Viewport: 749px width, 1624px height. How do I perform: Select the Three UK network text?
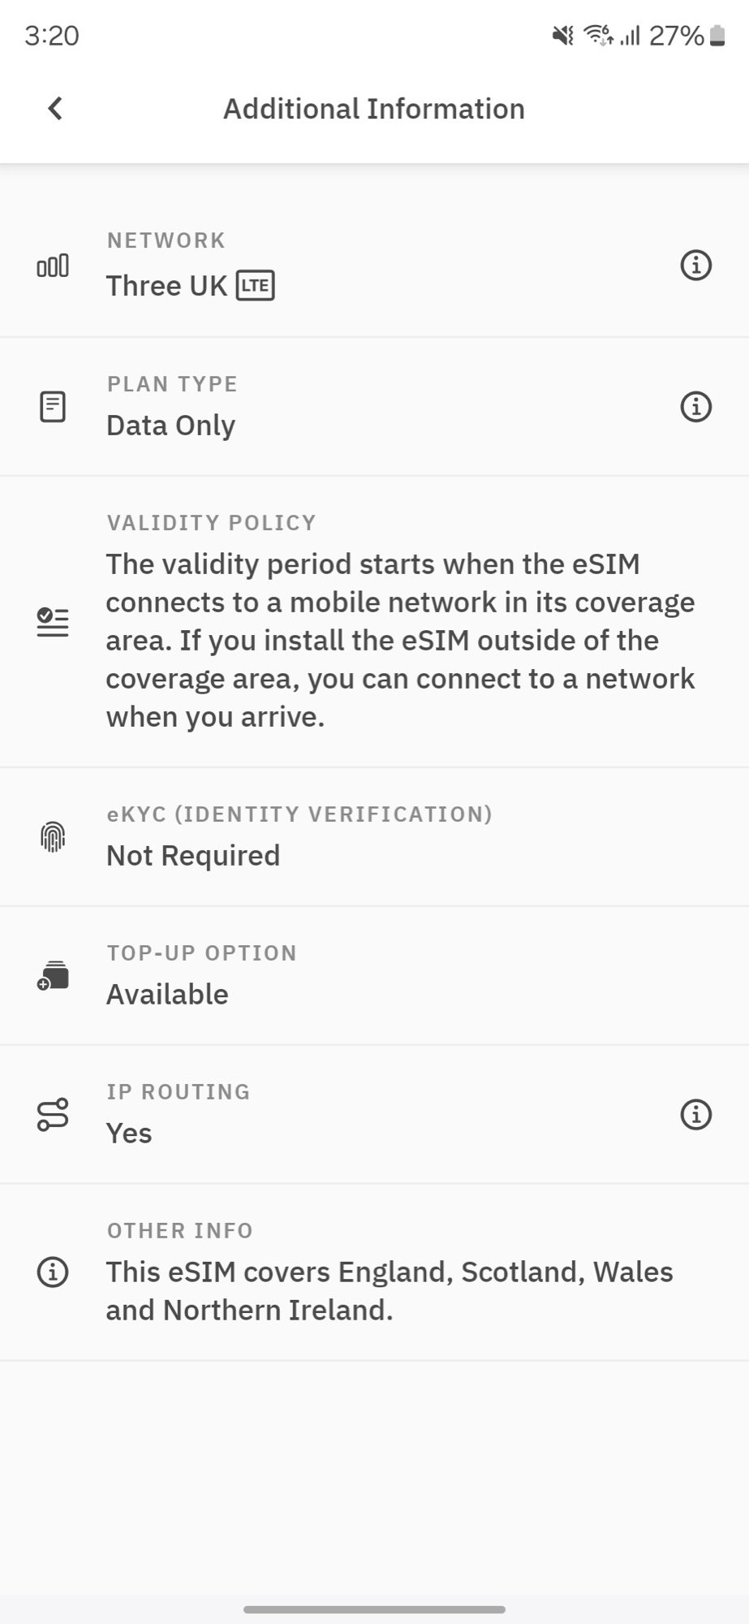[166, 286]
